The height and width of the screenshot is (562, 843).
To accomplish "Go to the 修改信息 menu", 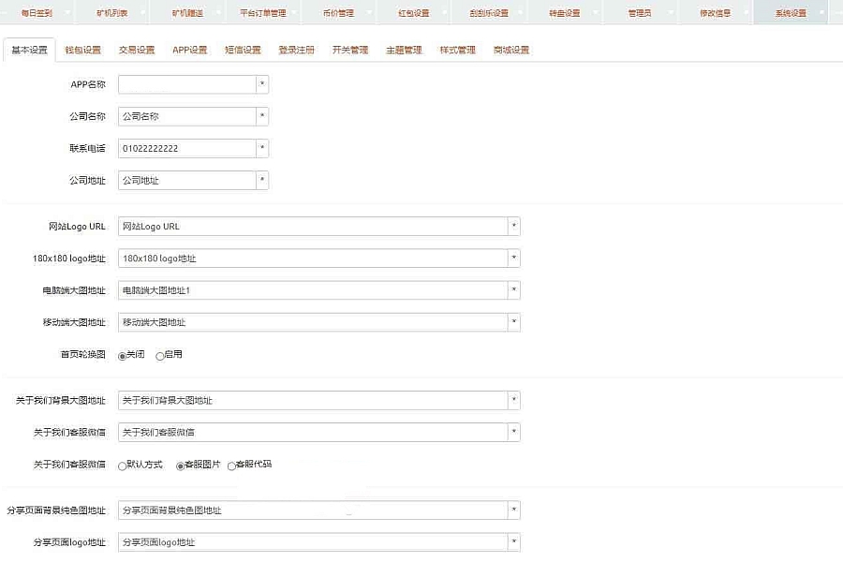I will [715, 12].
